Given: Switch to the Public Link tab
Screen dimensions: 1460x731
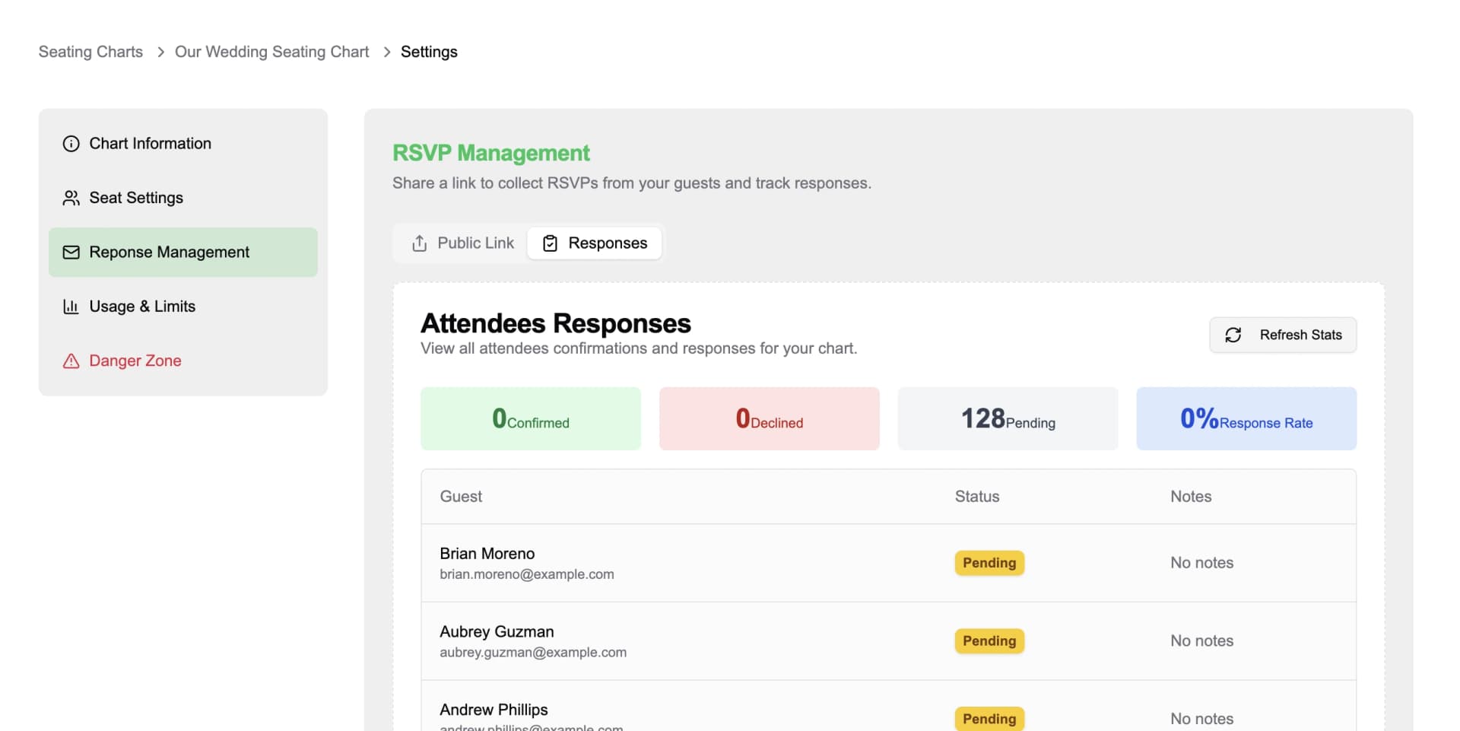Looking at the screenshot, I should pyautogui.click(x=462, y=243).
